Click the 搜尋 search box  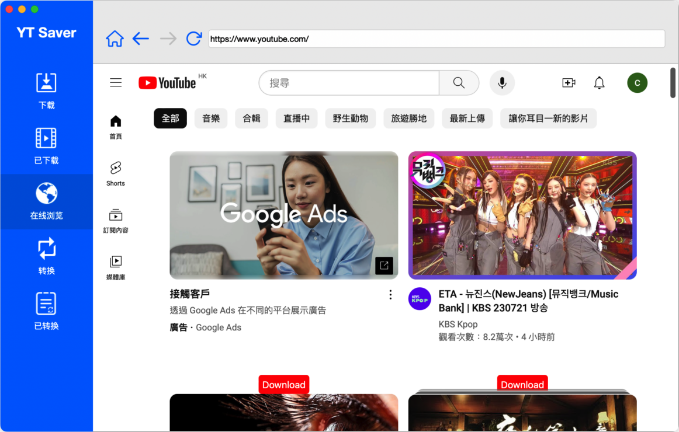[x=349, y=82]
